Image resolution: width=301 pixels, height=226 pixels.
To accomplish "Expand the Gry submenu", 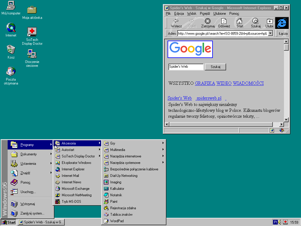I will [134, 143].
